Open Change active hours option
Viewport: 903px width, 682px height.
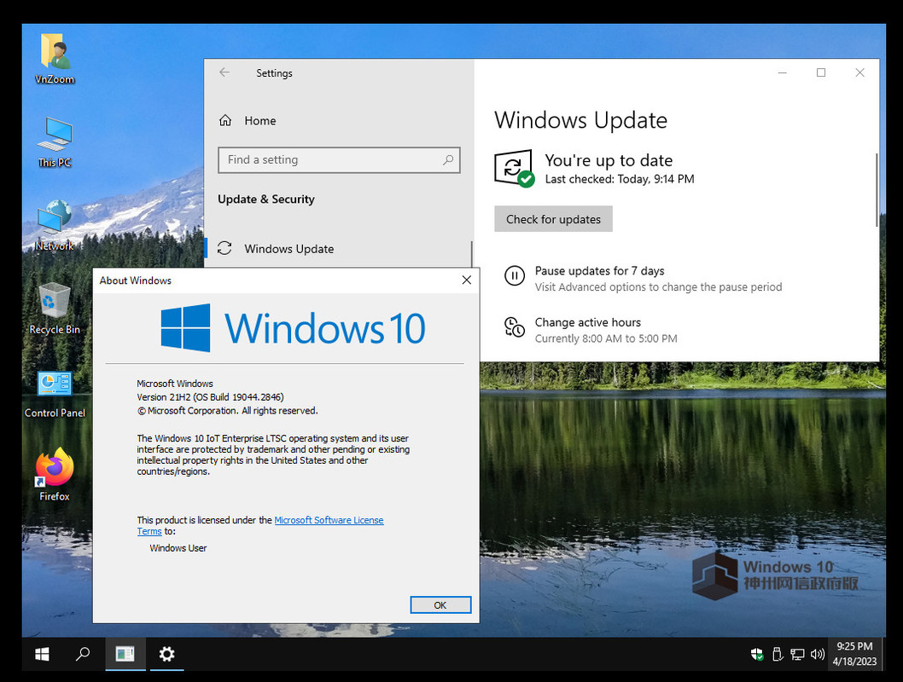(587, 322)
